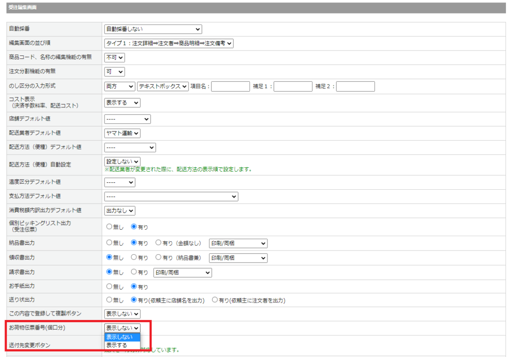Select 有り for 請求書出力
Image resolution: width=512 pixels, height=357 pixels.
tap(134, 272)
